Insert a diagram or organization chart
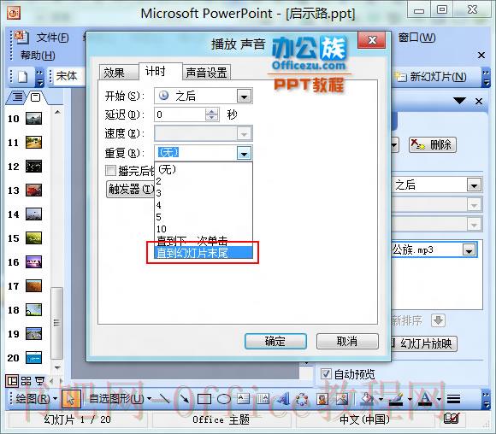Screen dimensions: 496x434 [x=302, y=399]
